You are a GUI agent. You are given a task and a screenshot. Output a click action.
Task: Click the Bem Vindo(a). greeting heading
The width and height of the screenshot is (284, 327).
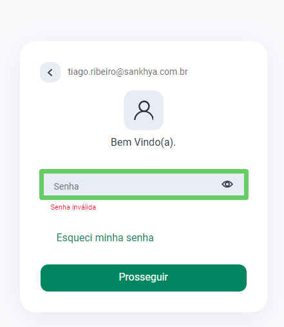pos(143,143)
